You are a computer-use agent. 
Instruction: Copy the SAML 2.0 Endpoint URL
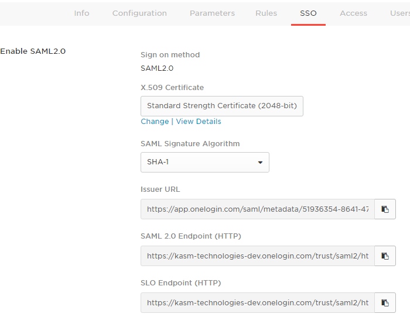pyautogui.click(x=385, y=256)
